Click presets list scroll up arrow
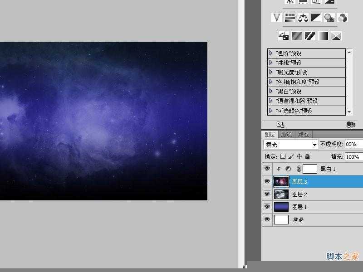The image size is (363, 272). pyautogui.click(x=349, y=53)
